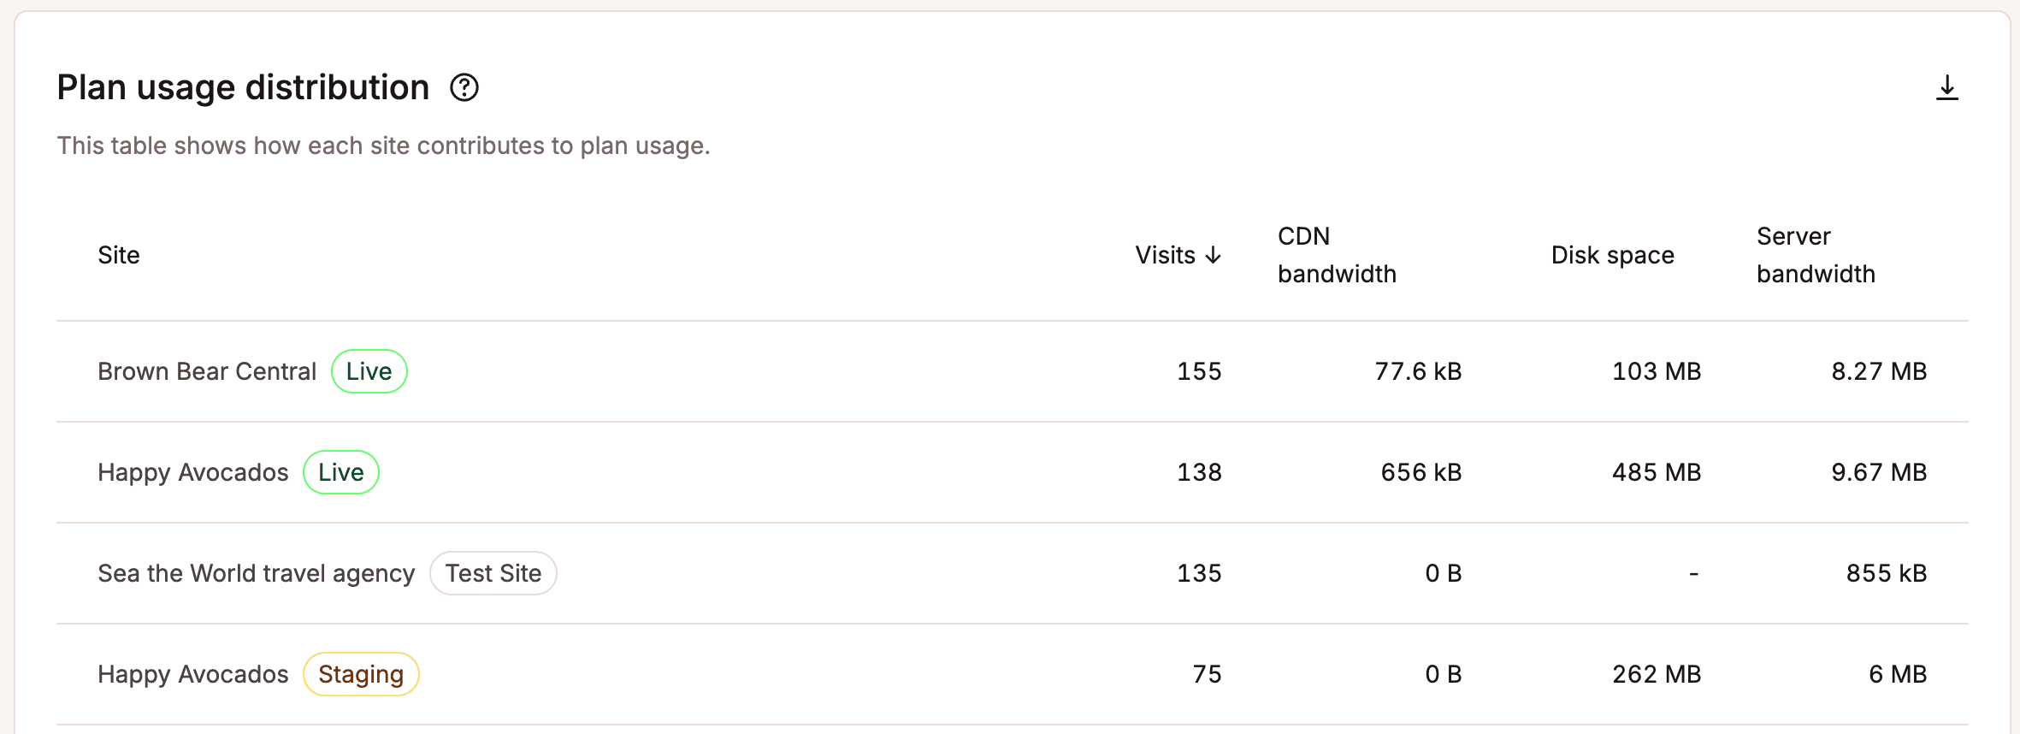Expand the Sea the World travel agency row
Screen dimensions: 2020x734
[256, 573]
